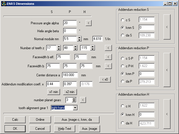179x134 pixels.
Task: Click the '<' button beside number planet gears
Action: (83, 100)
